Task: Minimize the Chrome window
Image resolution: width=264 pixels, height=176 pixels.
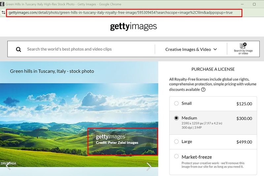Action: click(242, 4)
